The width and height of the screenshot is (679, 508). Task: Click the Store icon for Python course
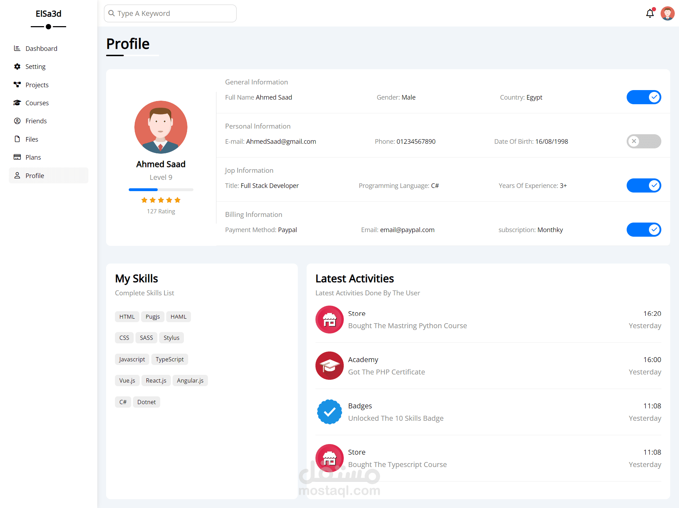pyautogui.click(x=329, y=319)
